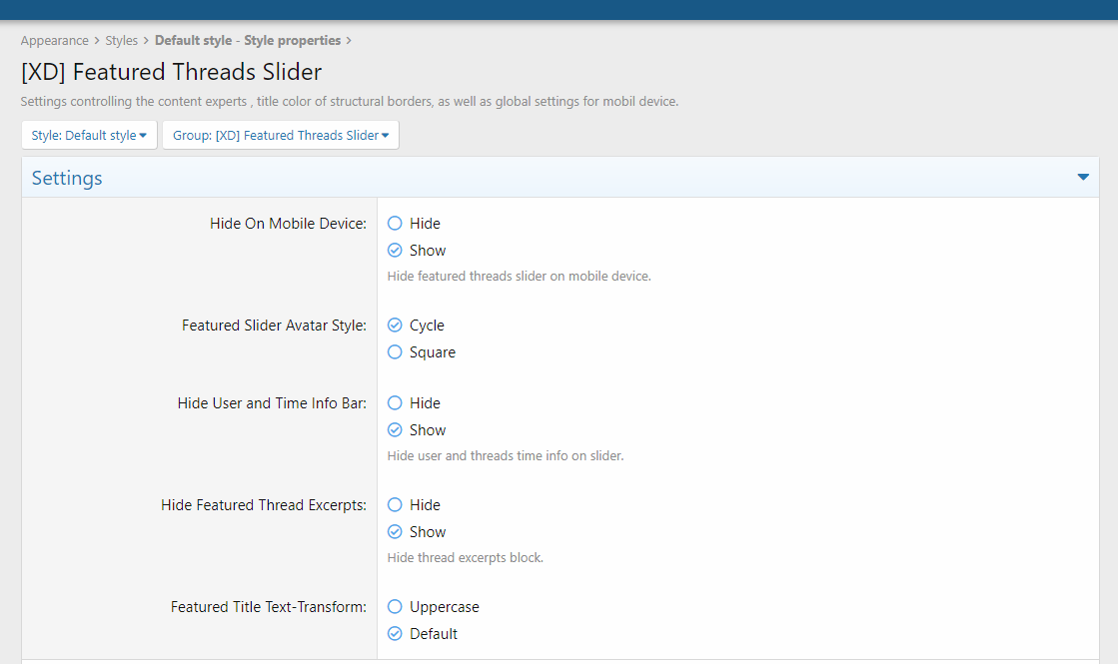Open Style properties breadcrumb link

[292, 41]
